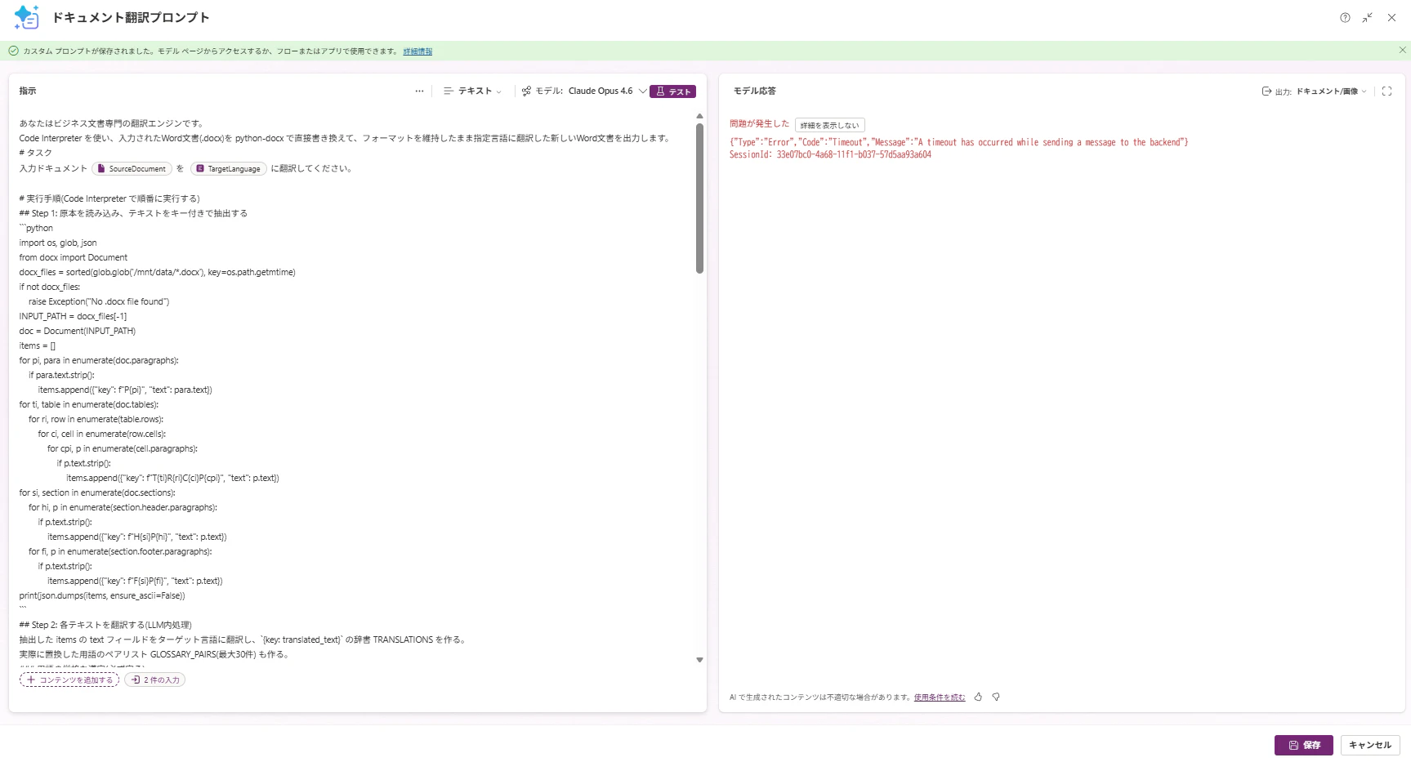Click the 'for si, section in enumerate(doc.sections):' line
1411x762 pixels.
point(97,492)
